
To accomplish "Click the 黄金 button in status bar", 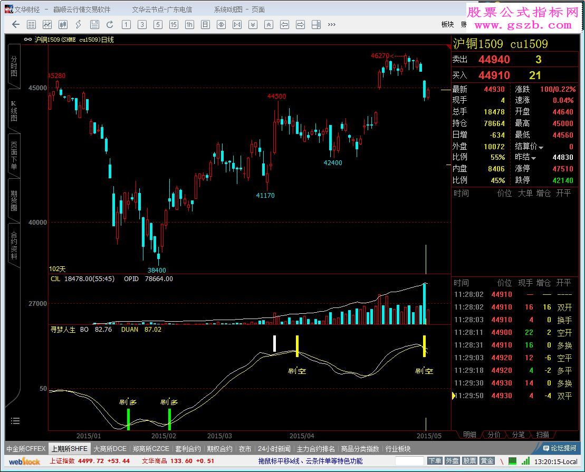I will coord(487,461).
